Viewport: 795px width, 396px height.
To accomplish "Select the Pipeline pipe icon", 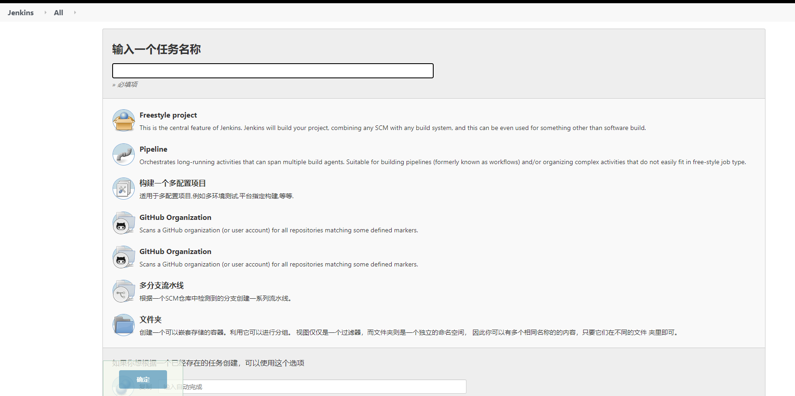I will pyautogui.click(x=124, y=155).
